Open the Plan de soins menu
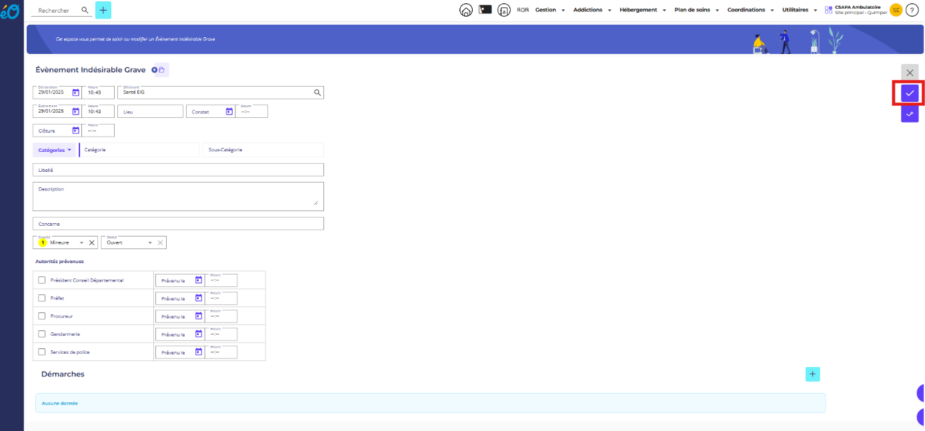Viewport: 925px width, 431px height. coord(697,10)
